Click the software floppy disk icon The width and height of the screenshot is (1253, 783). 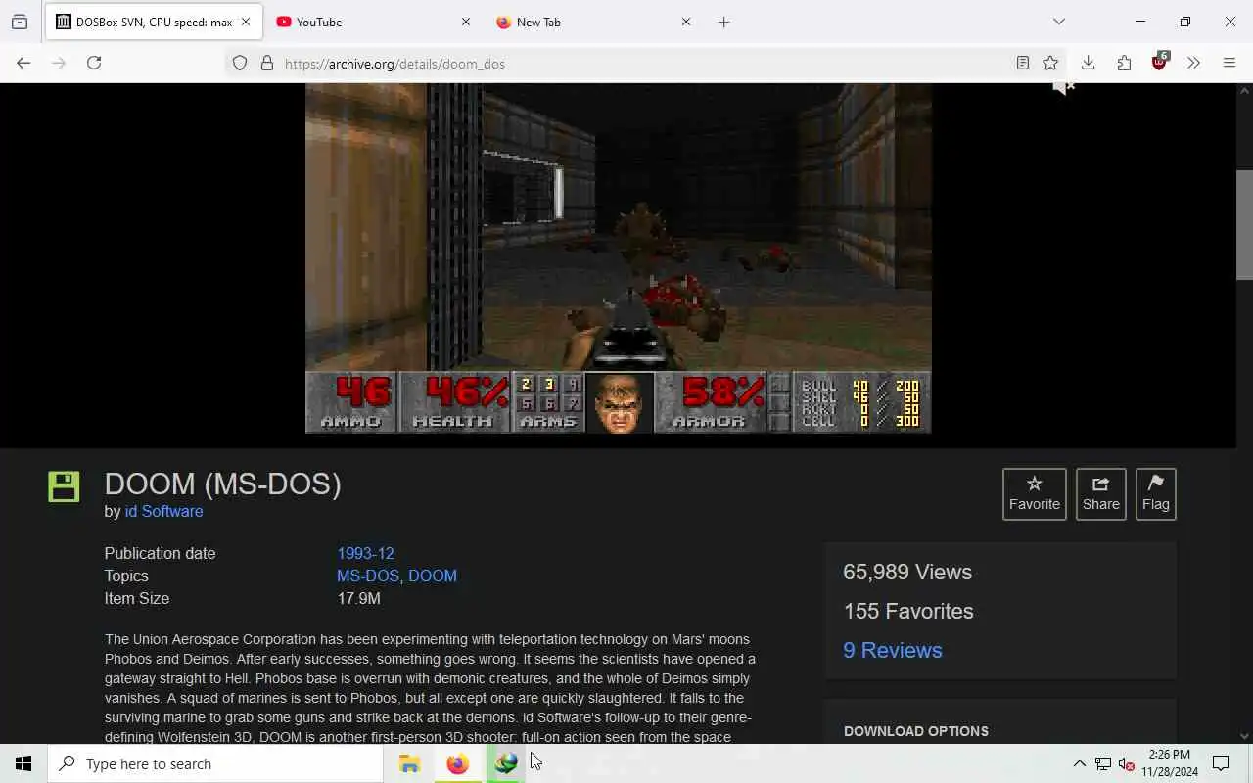pyautogui.click(x=64, y=486)
